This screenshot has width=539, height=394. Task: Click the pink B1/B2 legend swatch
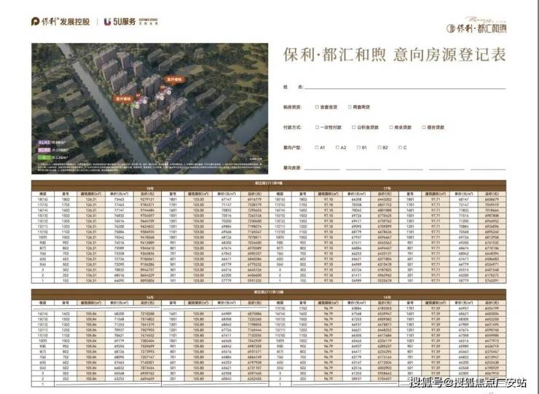point(44,150)
